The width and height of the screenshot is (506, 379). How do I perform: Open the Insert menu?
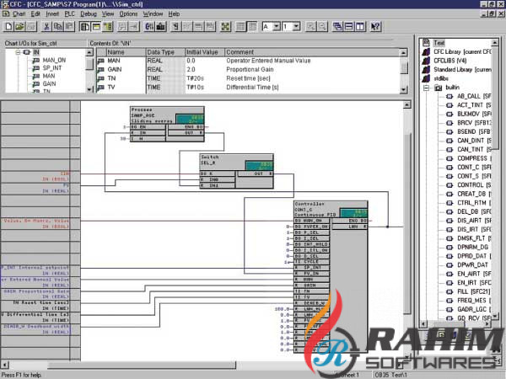click(52, 13)
